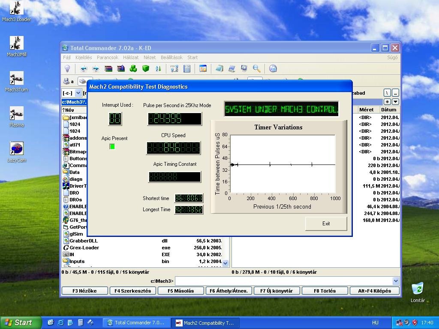The image size is (439, 329).
Task: Click the single green cube toolbar icon
Action: (x=146, y=69)
